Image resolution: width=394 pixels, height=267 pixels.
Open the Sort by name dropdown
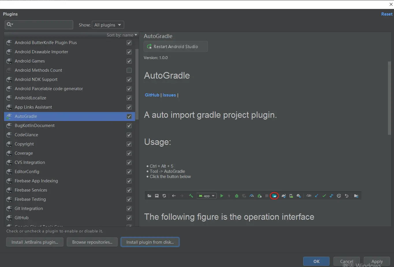click(122, 35)
